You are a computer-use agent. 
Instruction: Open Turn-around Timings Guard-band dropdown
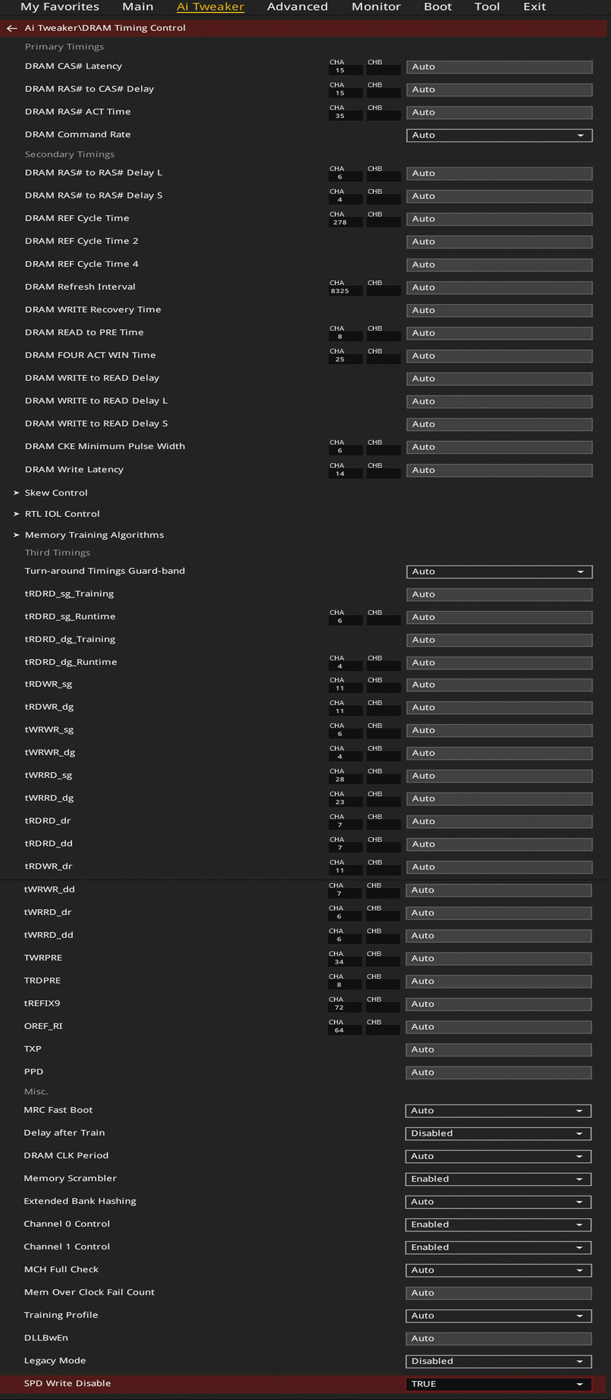point(499,572)
